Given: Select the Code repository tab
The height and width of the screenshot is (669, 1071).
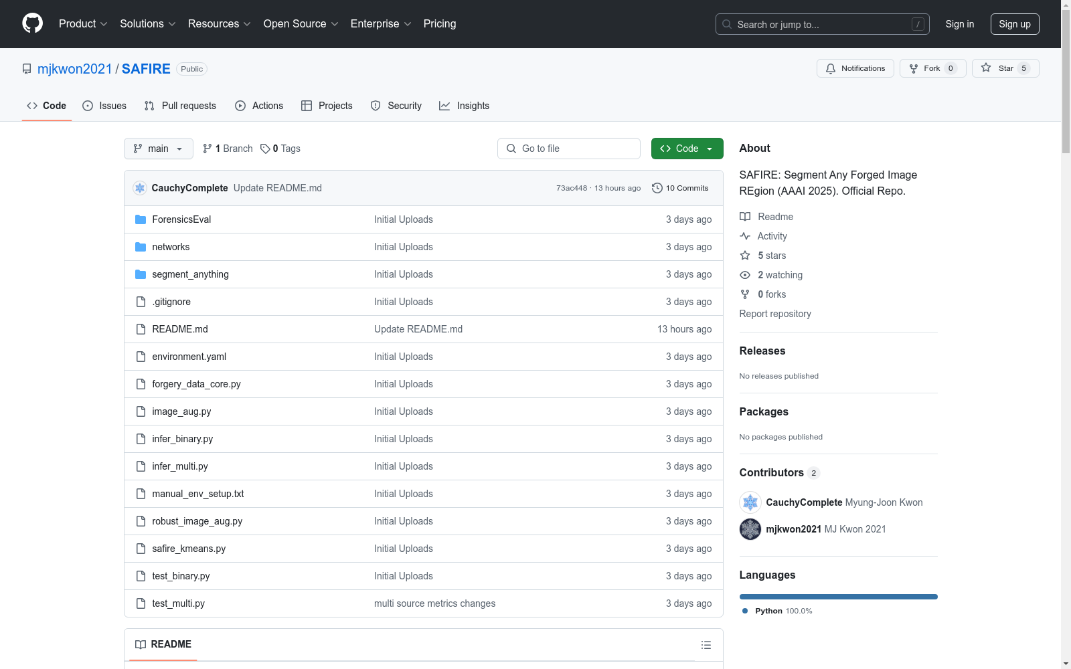Looking at the screenshot, I should [x=47, y=106].
